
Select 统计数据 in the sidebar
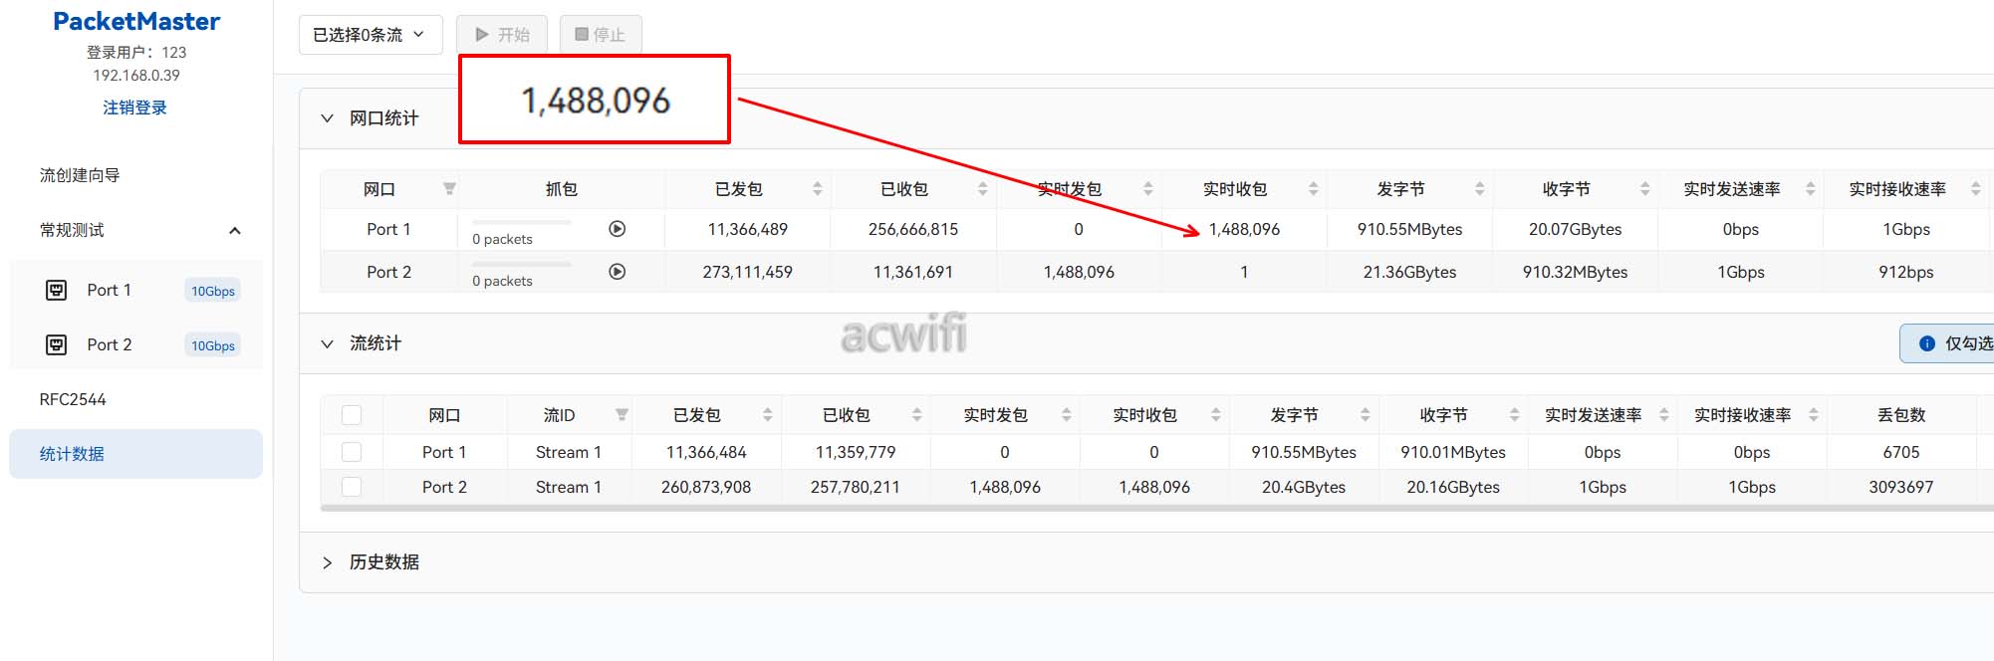136,454
